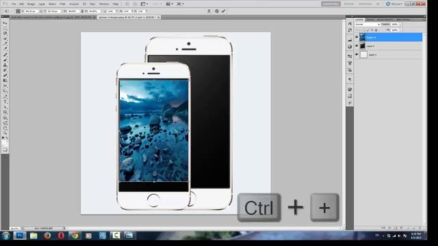
Task: Click the Windows Start button
Action: 5,236
